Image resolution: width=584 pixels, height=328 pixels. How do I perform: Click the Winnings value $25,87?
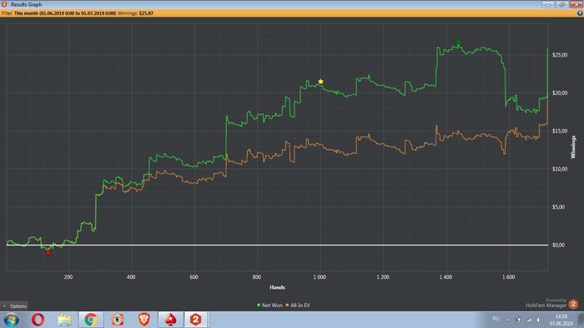click(x=146, y=13)
